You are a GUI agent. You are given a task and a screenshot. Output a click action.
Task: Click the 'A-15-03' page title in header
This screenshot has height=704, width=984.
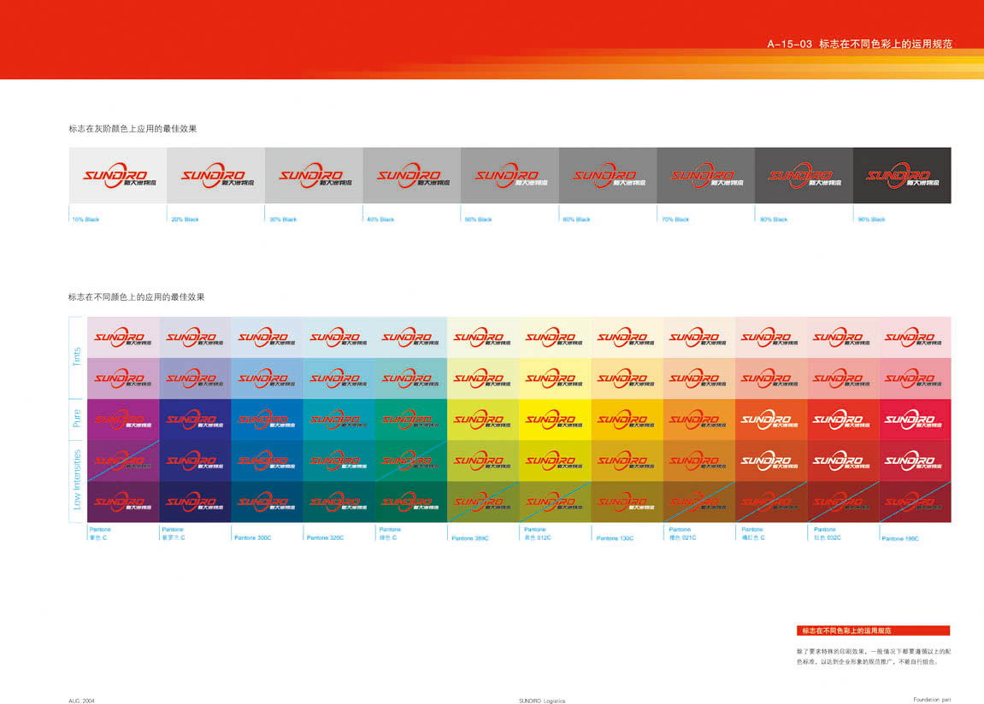[x=789, y=44]
